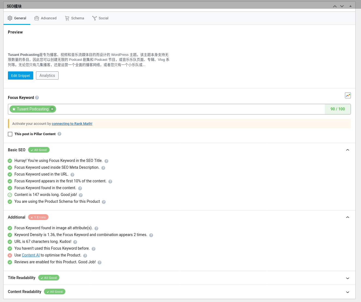Image resolution: width=361 pixels, height=302 pixels.
Task: Collapse the Basic SEO section
Action: (x=347, y=150)
